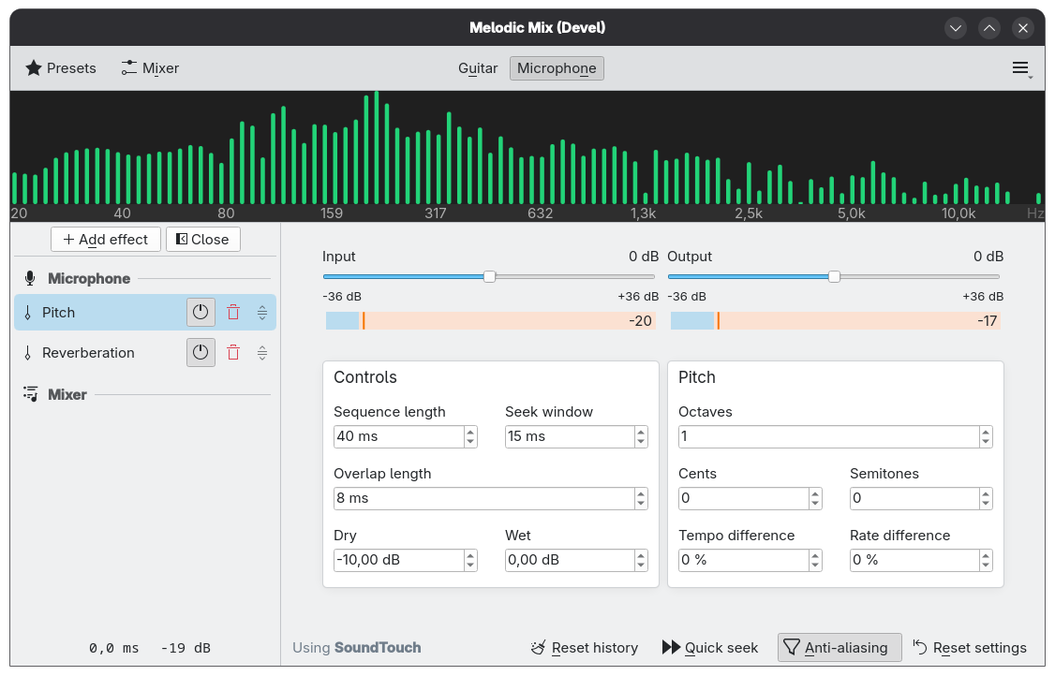Click the Reset history icon button
Image resolution: width=1055 pixels, height=676 pixels.
[539, 648]
